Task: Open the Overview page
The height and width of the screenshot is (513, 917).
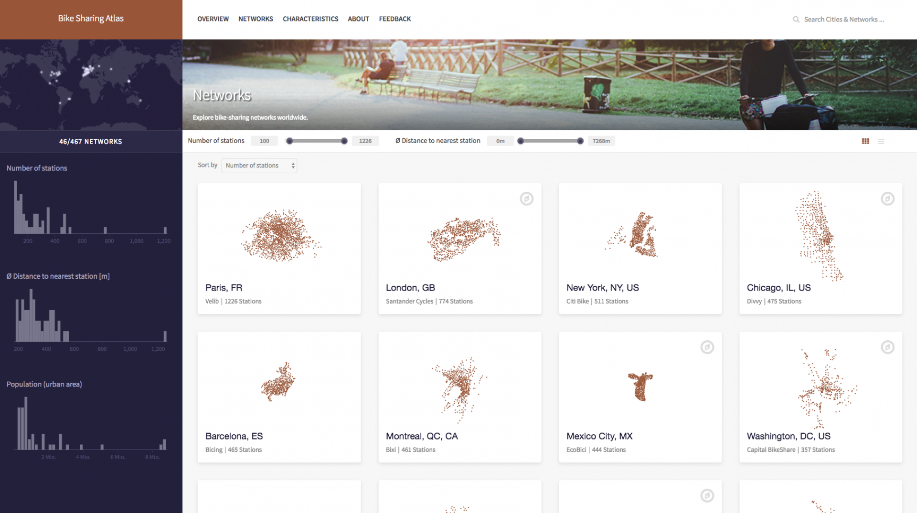Action: pyautogui.click(x=213, y=19)
